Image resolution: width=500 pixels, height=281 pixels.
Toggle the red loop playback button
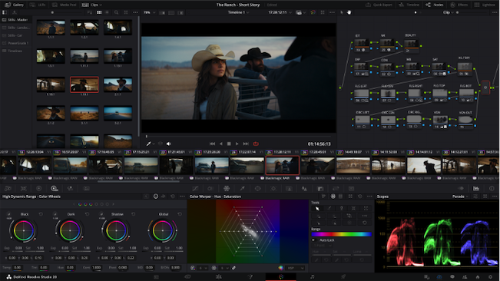click(256, 144)
